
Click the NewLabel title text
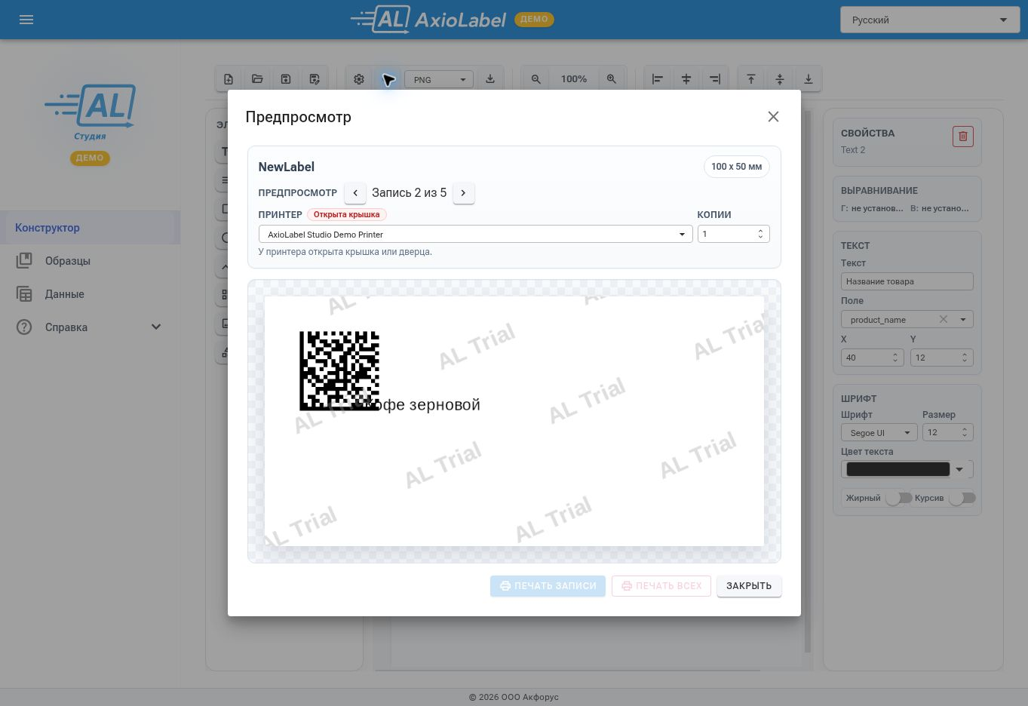287,167
